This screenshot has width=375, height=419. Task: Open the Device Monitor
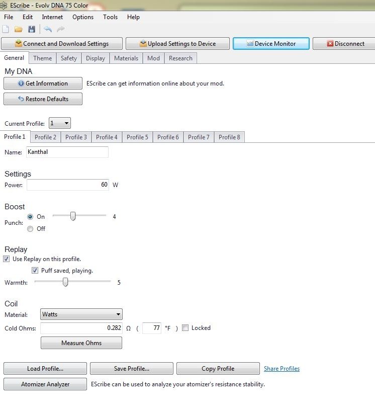pyautogui.click(x=271, y=44)
